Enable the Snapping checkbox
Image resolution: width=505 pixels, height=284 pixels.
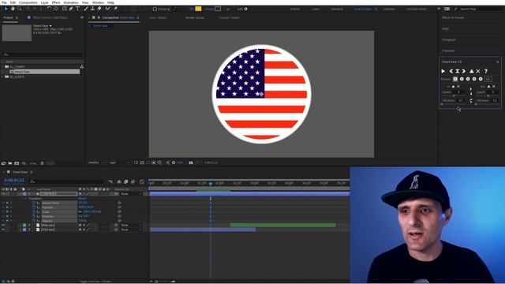click(x=155, y=9)
